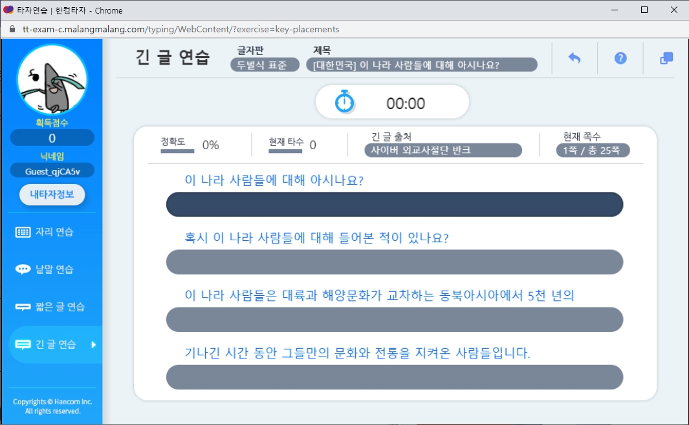Click the Chrome tab favicon

(x=9, y=10)
